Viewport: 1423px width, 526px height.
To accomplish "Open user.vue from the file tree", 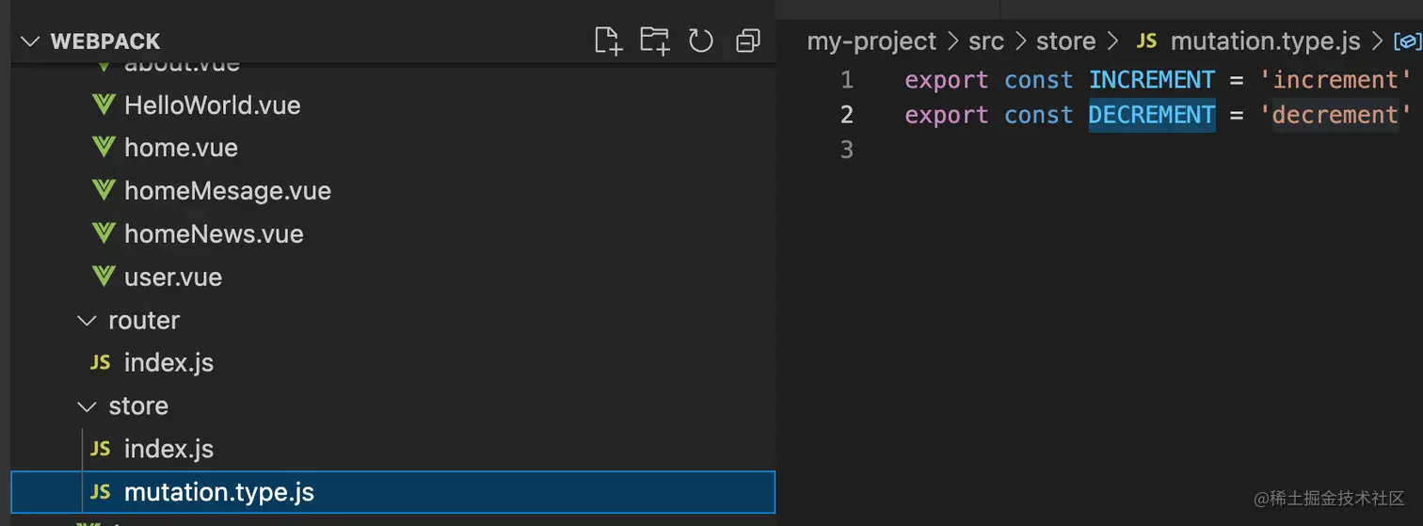I will 173,278.
